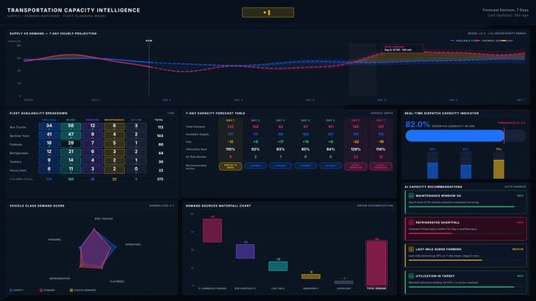Click the NOW marker on projection chart
Screen dimensions: 536x301
coord(149,41)
